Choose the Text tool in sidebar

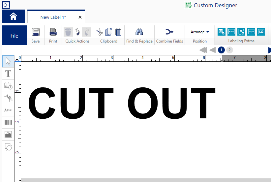(8, 74)
